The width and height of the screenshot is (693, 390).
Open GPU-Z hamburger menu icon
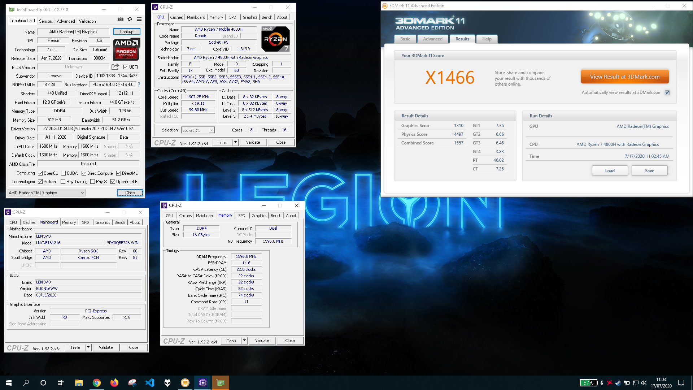tap(139, 19)
